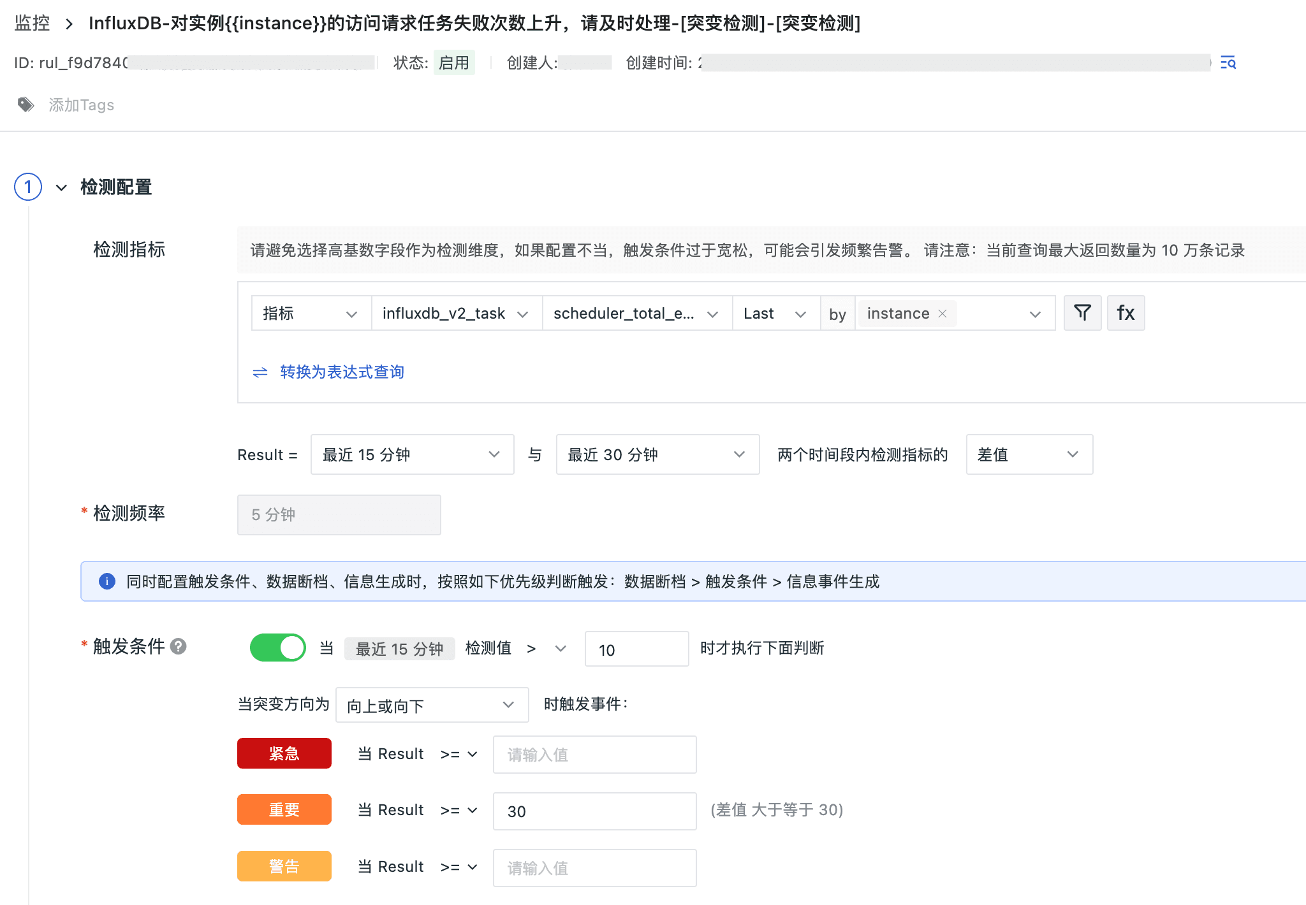The image size is (1306, 905).
Task: Click the 重要 threshold input showing 30
Action: tap(594, 811)
